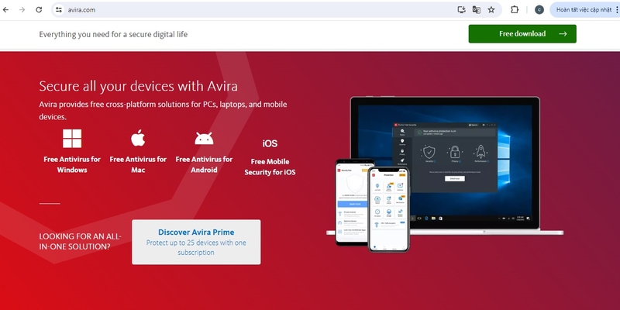
Task: Bookmark this page with the star icon
Action: click(491, 10)
